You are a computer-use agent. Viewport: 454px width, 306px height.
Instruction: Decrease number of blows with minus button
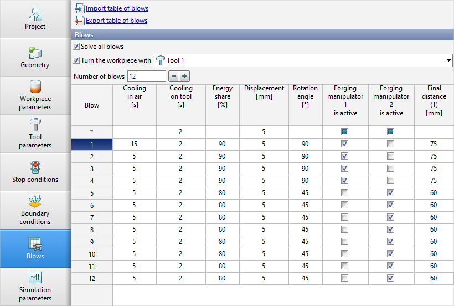[x=174, y=76]
